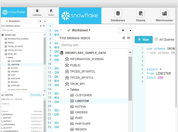Collapse the enlarged object browser with double chevron
The height and width of the screenshot is (132, 178).
(128, 38)
